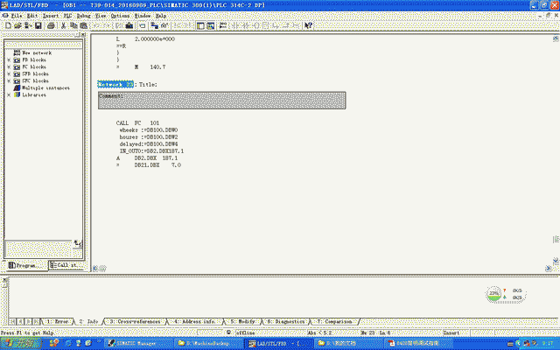Click the Print toolbar icon
The width and height of the screenshot is (560, 350).
[51, 25]
